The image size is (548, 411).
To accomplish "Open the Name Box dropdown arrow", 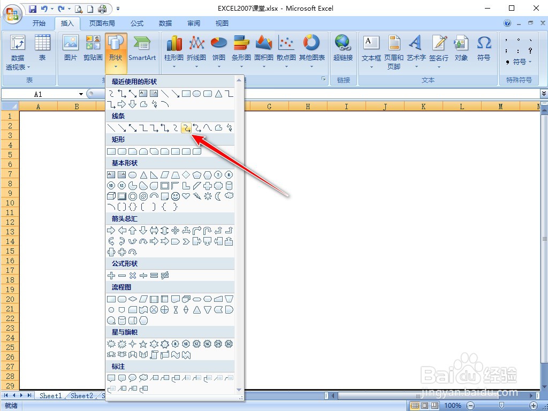I will (81, 94).
